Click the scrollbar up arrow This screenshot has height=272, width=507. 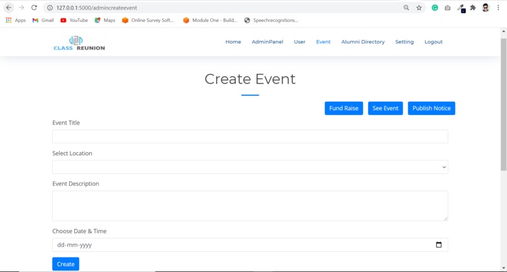pyautogui.click(x=503, y=31)
